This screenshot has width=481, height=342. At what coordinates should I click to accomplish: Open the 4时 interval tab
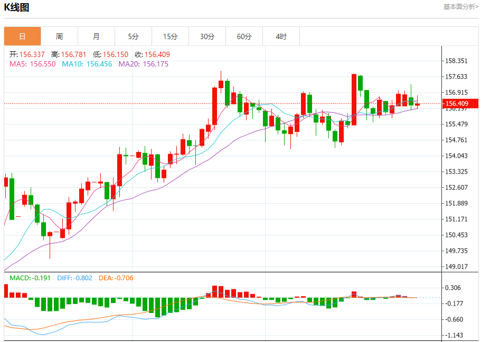click(281, 36)
